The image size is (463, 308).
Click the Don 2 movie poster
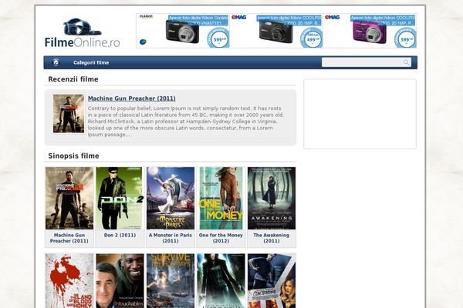coord(120,198)
